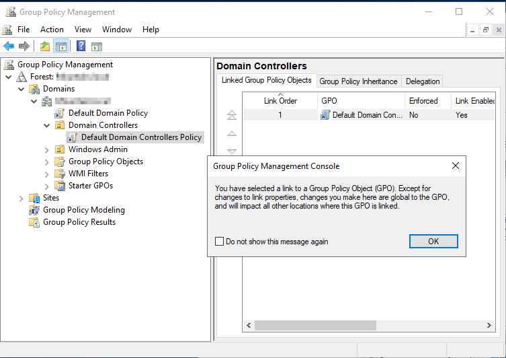Click OK in the console dialog
Image resolution: width=506 pixels, height=358 pixels.
pos(433,242)
